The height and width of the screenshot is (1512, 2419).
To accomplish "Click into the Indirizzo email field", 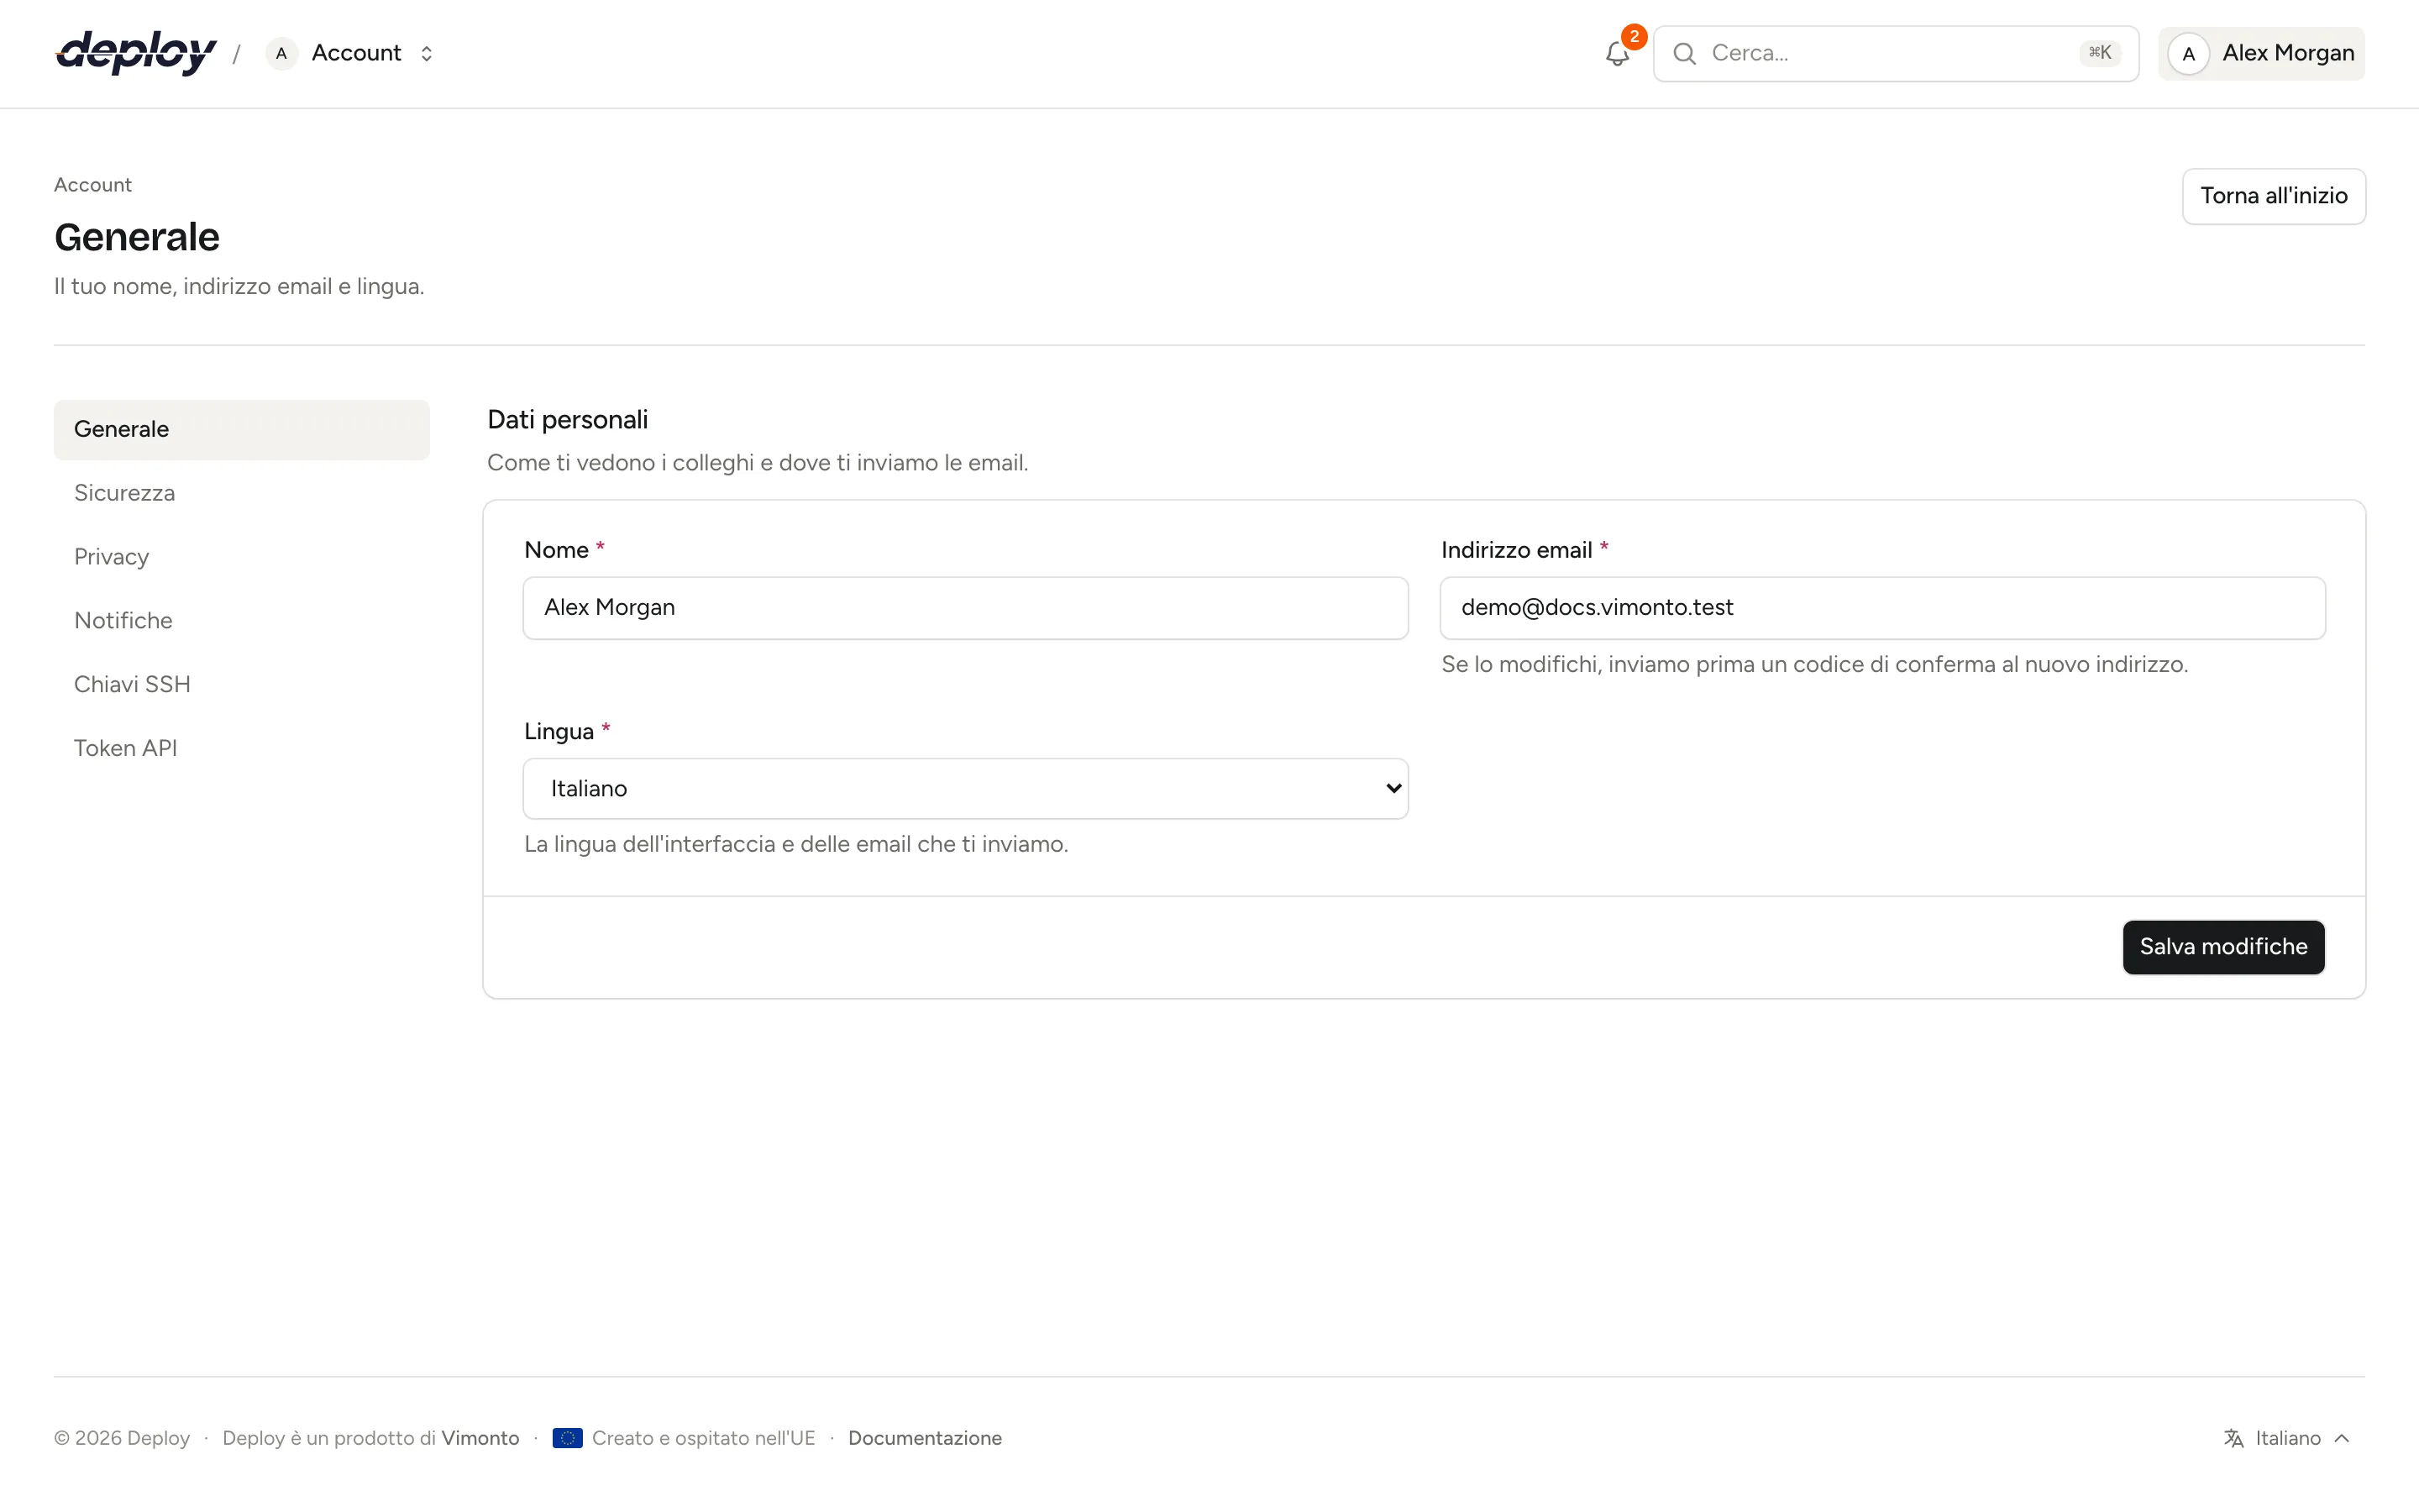I will [1882, 608].
